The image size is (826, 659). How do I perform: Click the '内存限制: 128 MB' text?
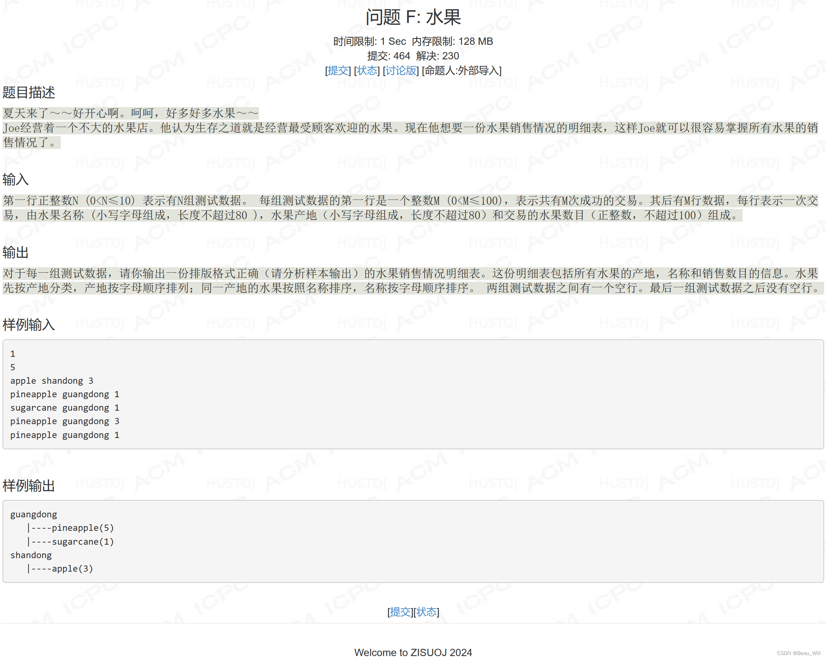[x=452, y=42]
